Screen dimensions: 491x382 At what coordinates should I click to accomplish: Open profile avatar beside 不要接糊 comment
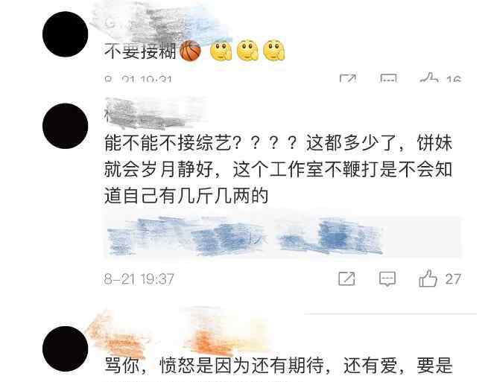click(65, 34)
